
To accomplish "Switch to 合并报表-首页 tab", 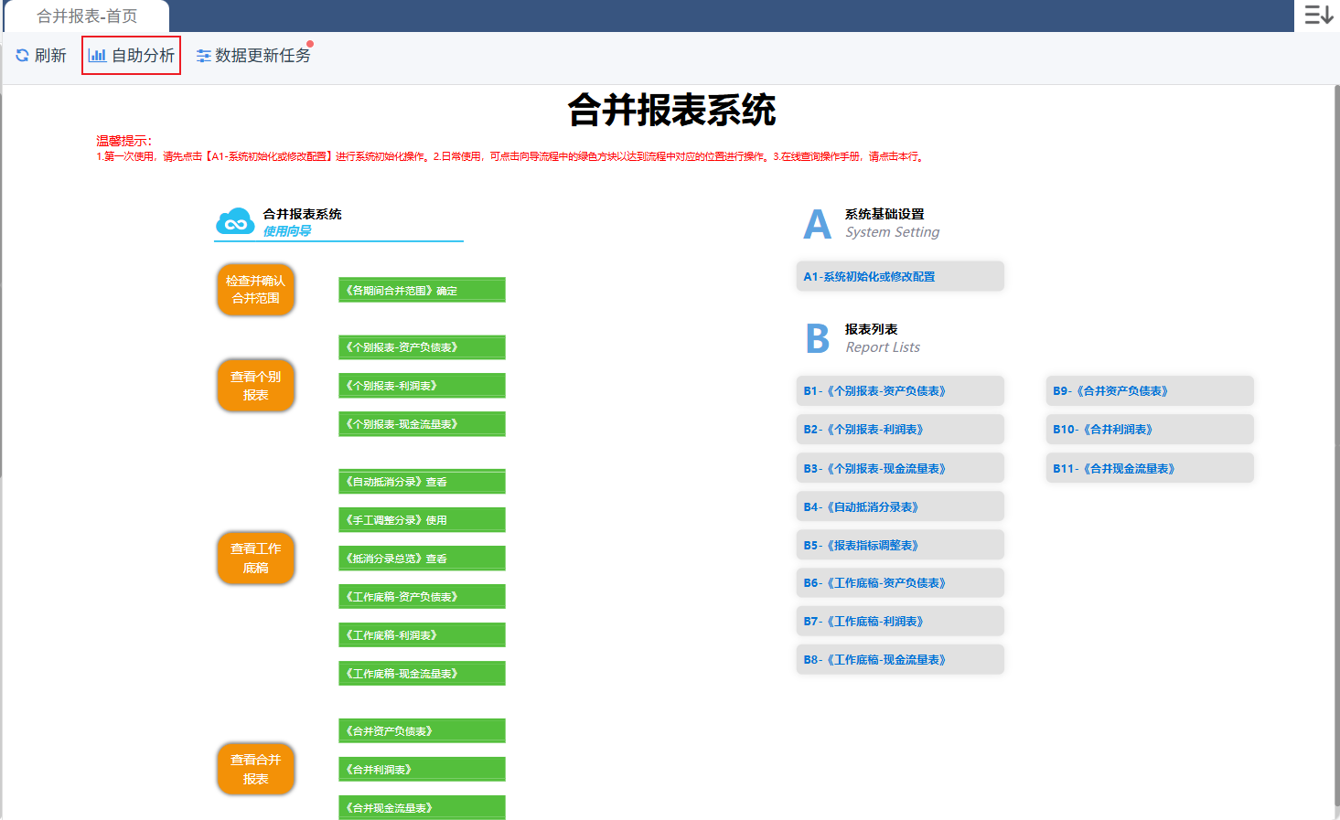I will (x=87, y=16).
